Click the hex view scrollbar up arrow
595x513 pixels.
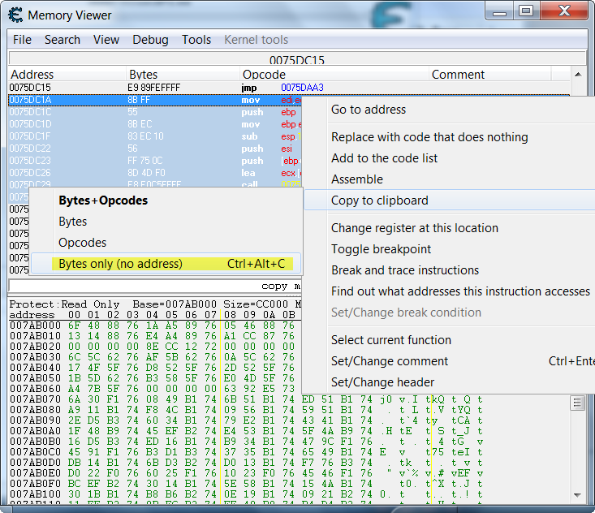[577, 403]
